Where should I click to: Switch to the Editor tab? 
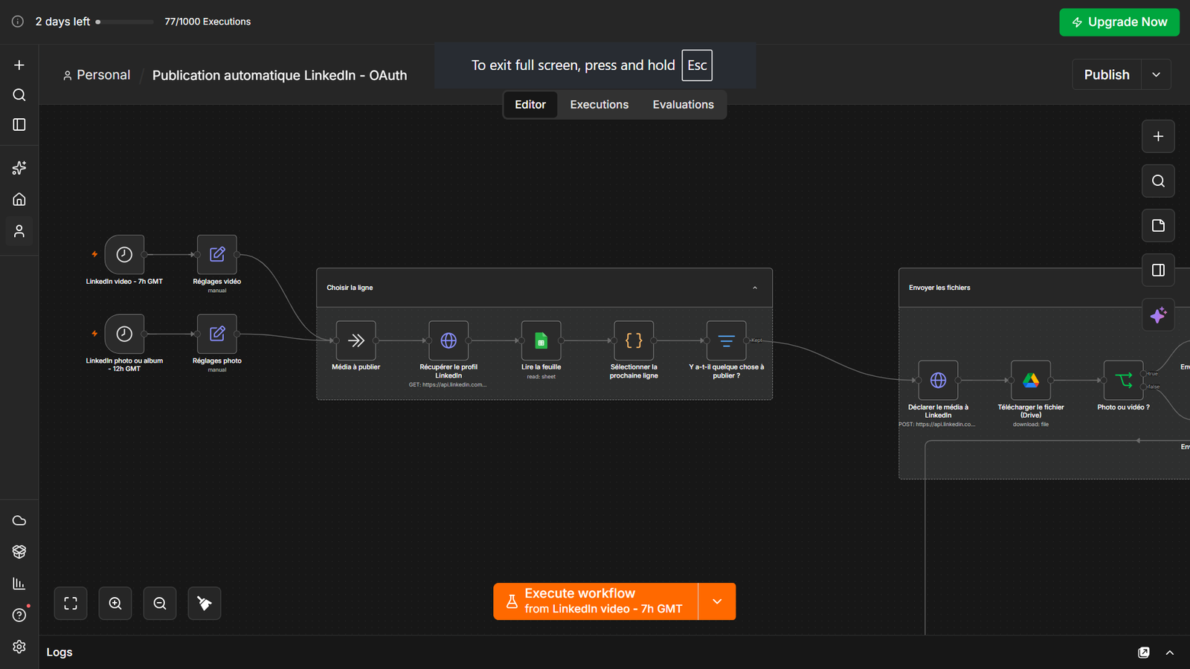click(x=530, y=105)
